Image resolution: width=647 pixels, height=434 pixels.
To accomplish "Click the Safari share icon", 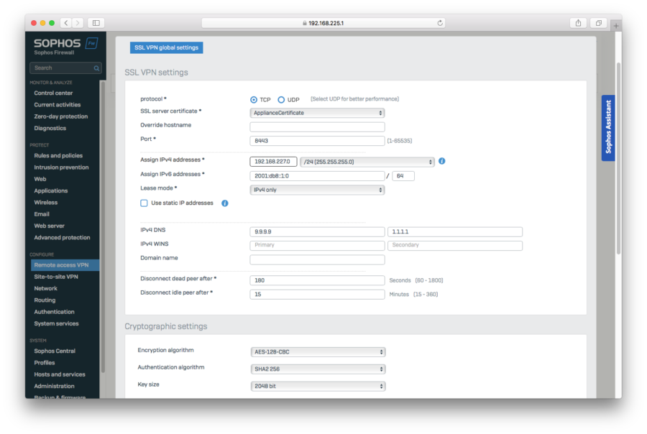I will (578, 22).
